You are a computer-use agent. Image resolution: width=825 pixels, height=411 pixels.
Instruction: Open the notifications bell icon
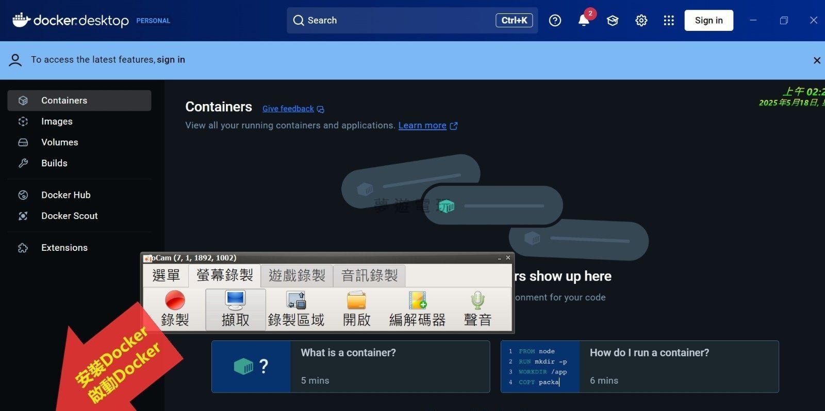point(584,21)
